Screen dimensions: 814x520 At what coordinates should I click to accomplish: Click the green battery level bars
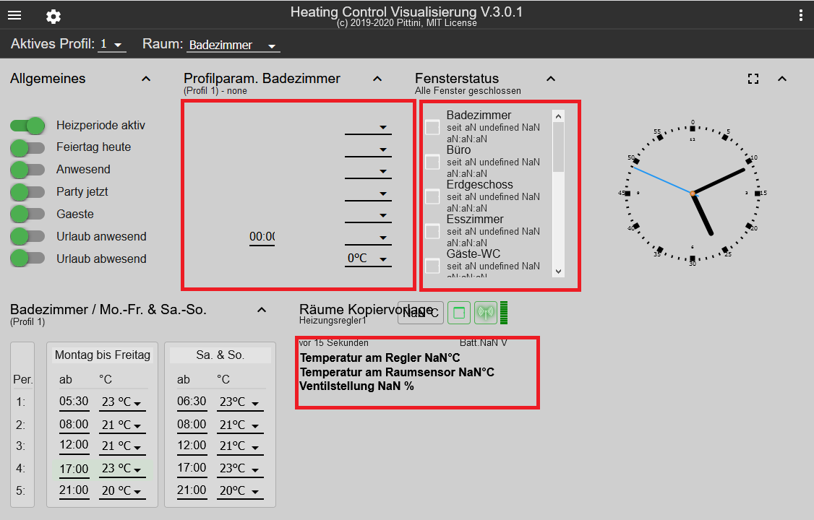[x=504, y=313]
